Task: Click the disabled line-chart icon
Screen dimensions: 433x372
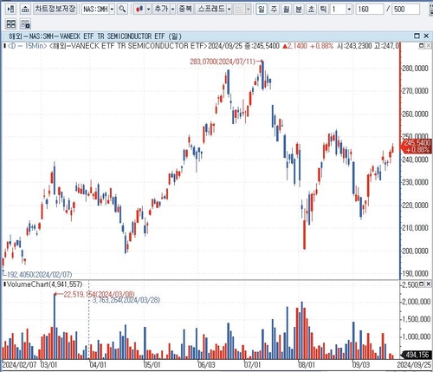Action: coord(239,10)
